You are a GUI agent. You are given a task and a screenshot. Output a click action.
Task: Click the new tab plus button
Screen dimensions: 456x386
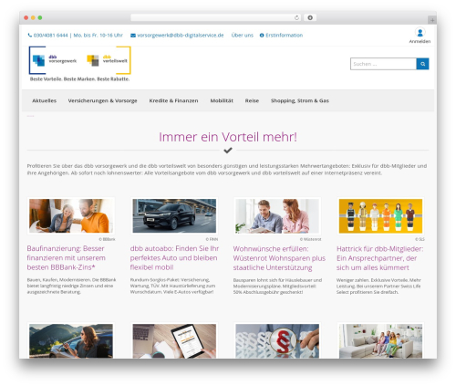pos(432,20)
